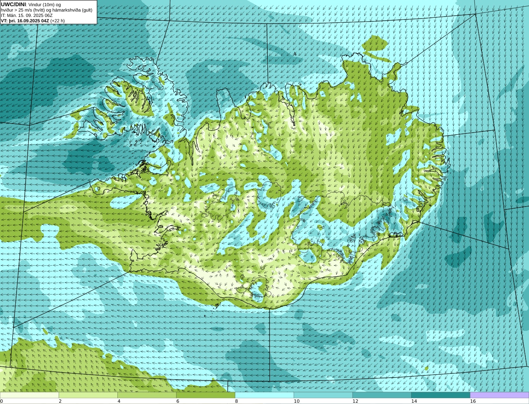Click the '10' scale label
Image resolution: width=529 pixels, height=404 pixels.
(296, 401)
